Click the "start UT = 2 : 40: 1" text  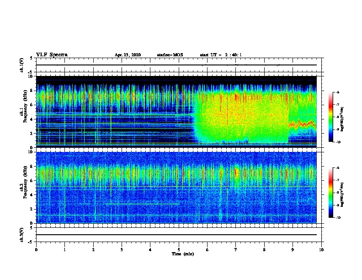coord(221,55)
